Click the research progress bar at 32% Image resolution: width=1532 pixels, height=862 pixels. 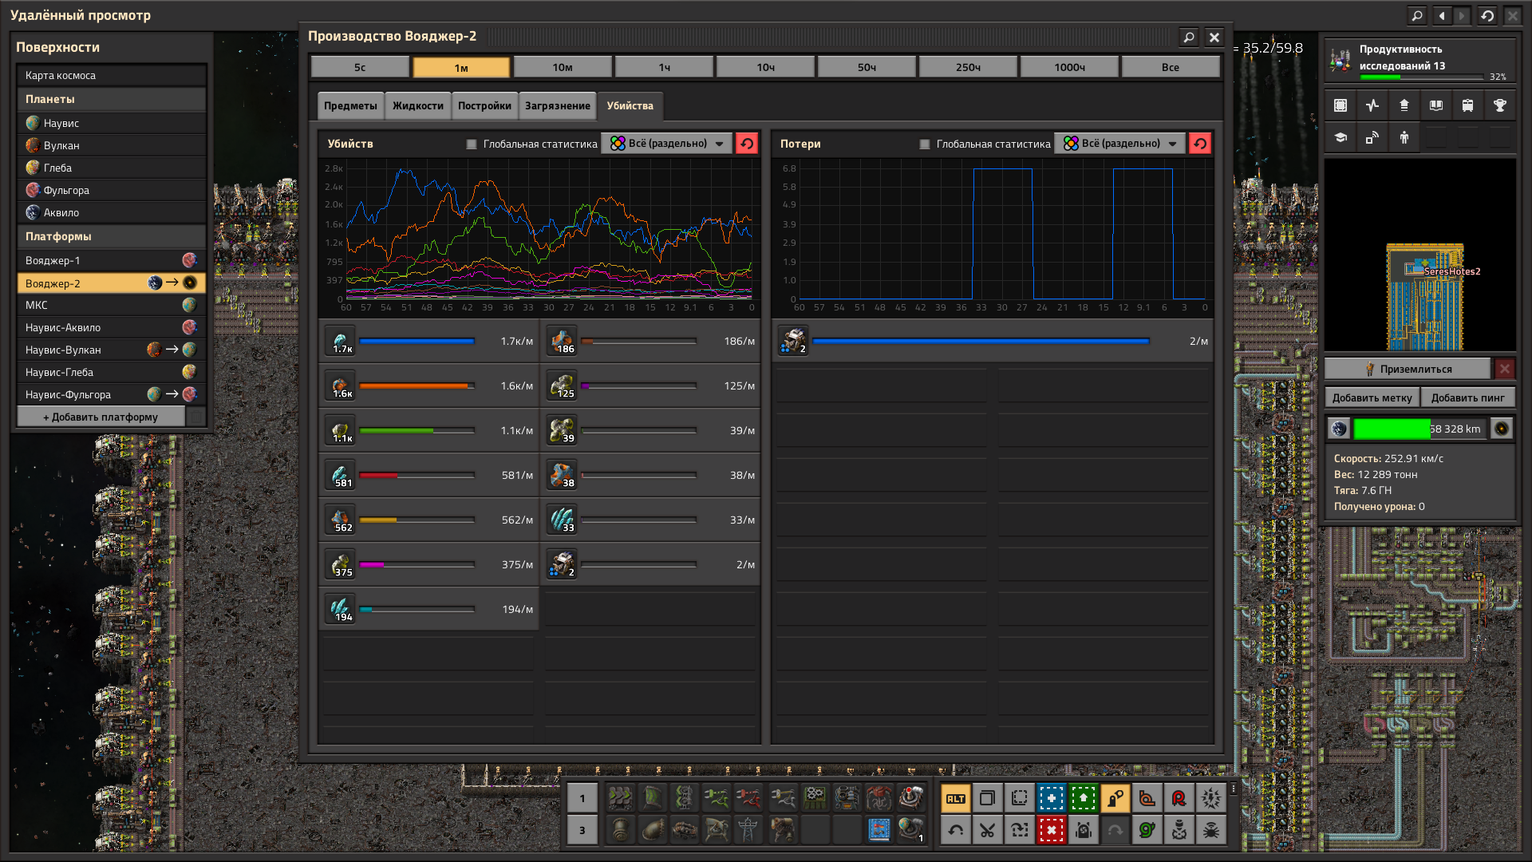tap(1422, 77)
